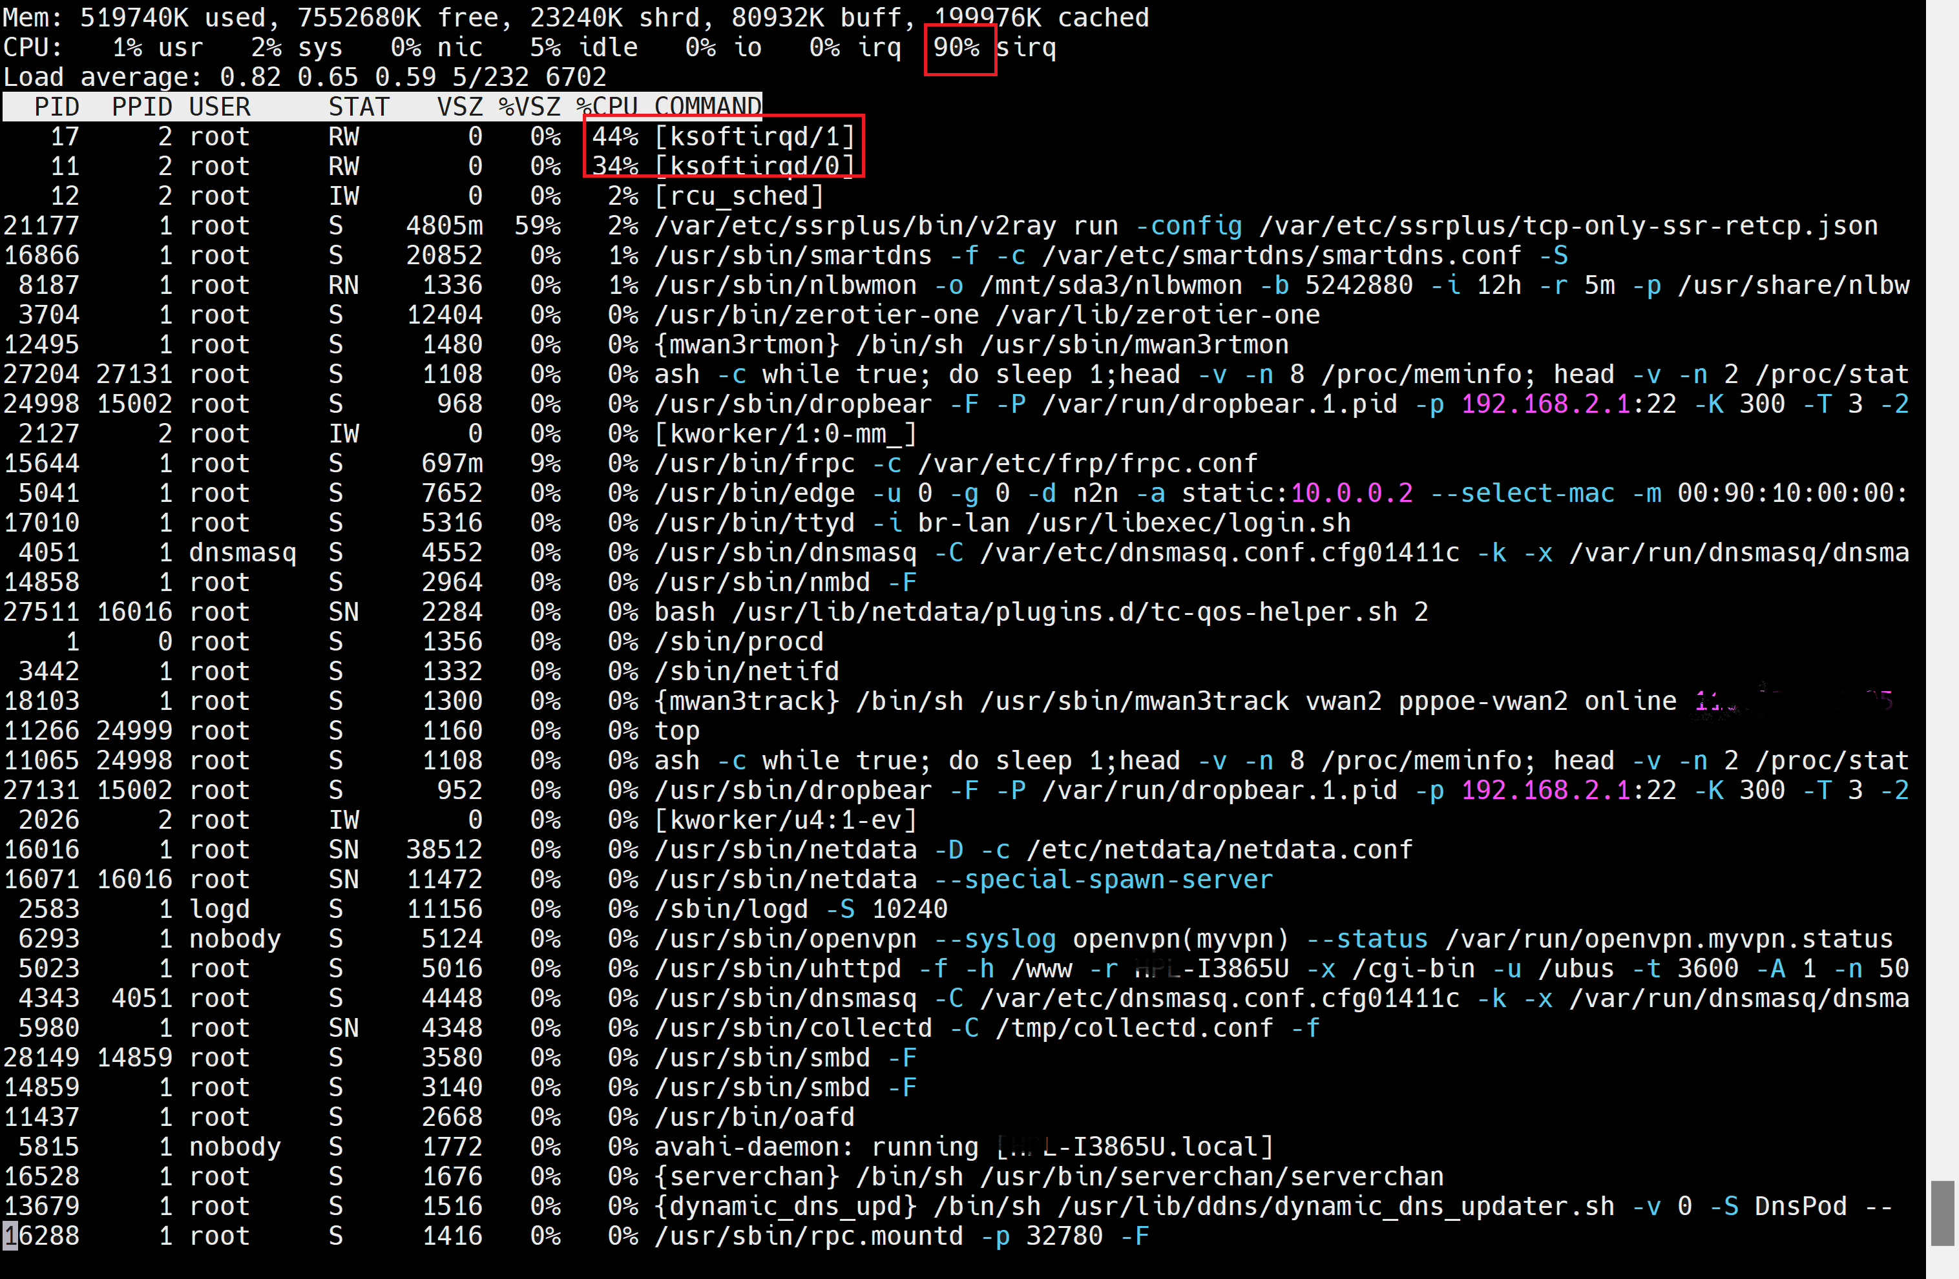
Task: Click the highlighted cursor at PID 16288
Action: point(10,1235)
